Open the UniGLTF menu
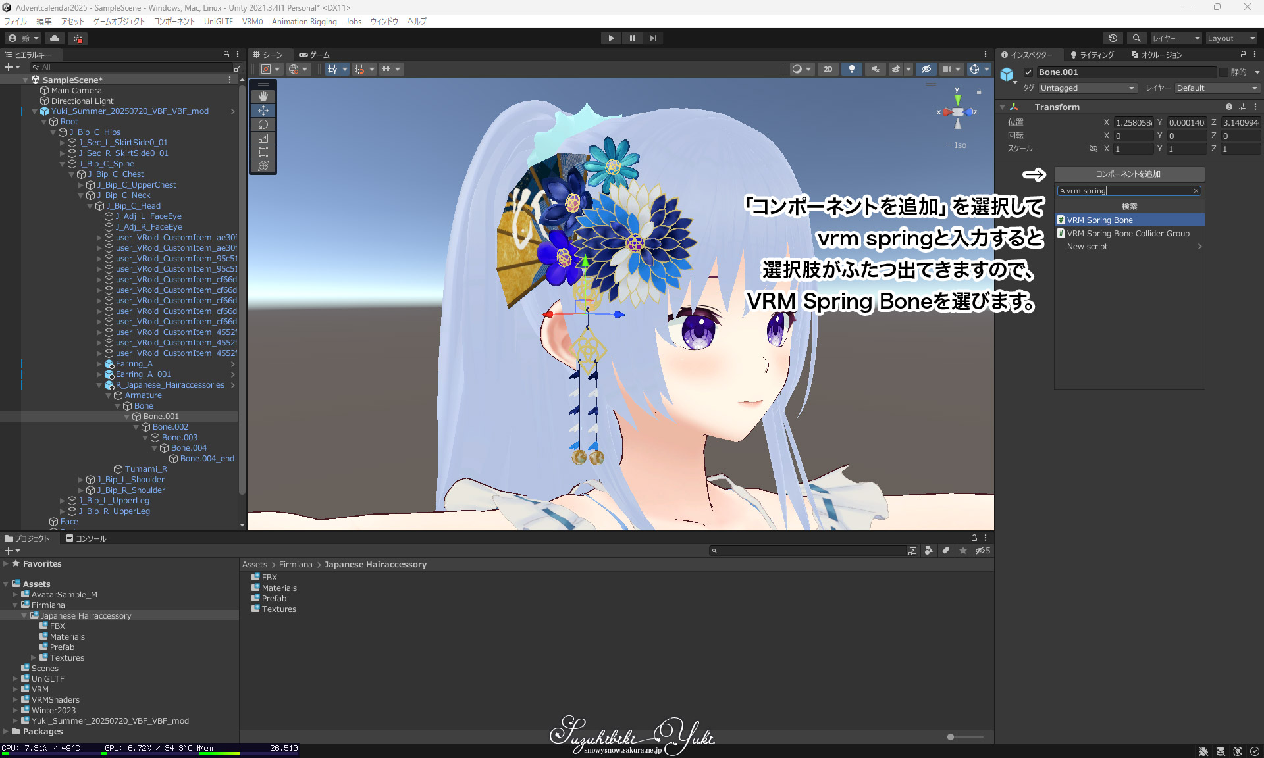1264x758 pixels. pyautogui.click(x=218, y=22)
